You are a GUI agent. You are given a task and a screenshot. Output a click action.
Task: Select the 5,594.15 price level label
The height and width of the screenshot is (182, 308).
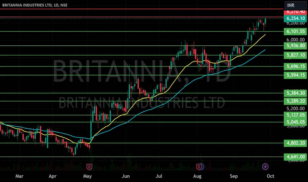coord(295,75)
